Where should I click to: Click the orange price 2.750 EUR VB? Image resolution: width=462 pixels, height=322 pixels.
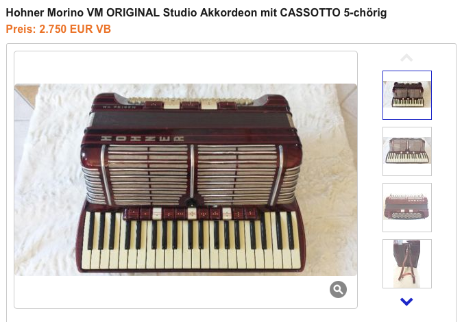coord(75,29)
